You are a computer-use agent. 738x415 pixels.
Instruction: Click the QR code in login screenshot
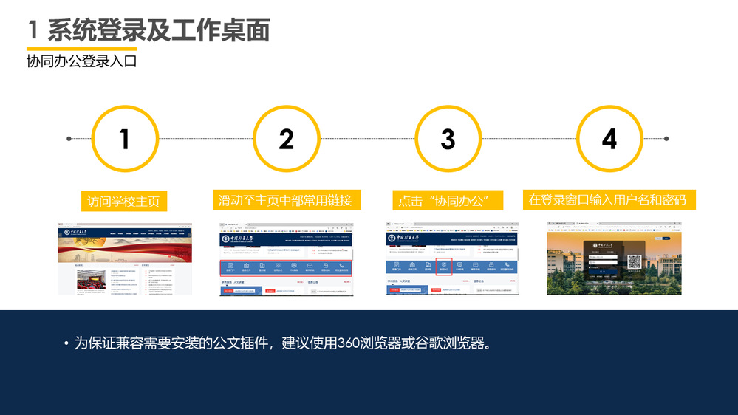pos(635,261)
